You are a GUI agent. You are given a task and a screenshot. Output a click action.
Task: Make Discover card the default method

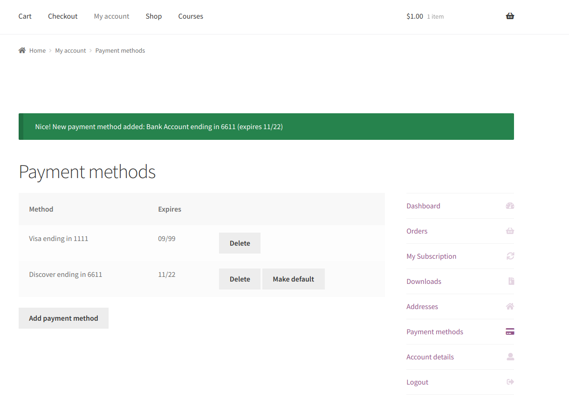[293, 279]
